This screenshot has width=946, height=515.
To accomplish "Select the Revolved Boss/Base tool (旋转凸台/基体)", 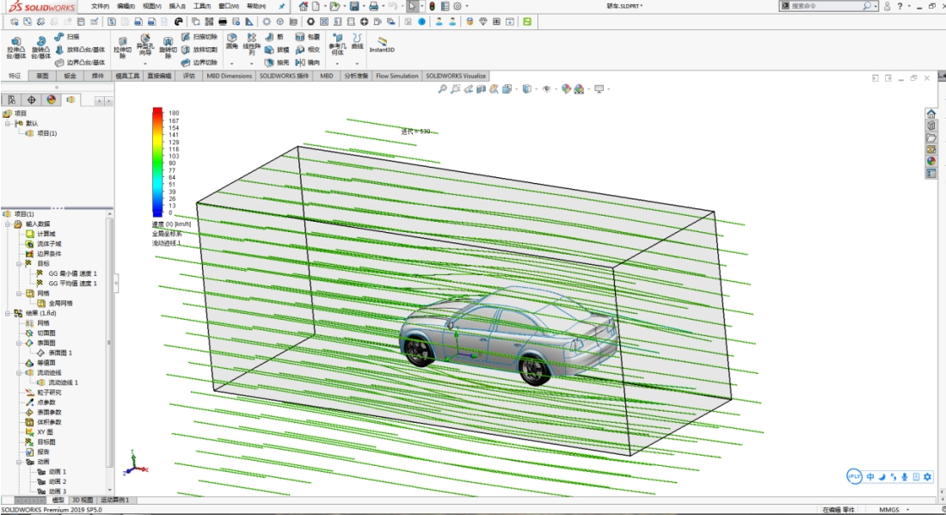I will [40, 47].
